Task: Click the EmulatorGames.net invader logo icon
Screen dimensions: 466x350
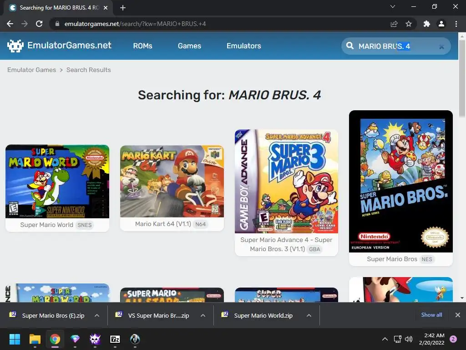Action: pos(15,46)
